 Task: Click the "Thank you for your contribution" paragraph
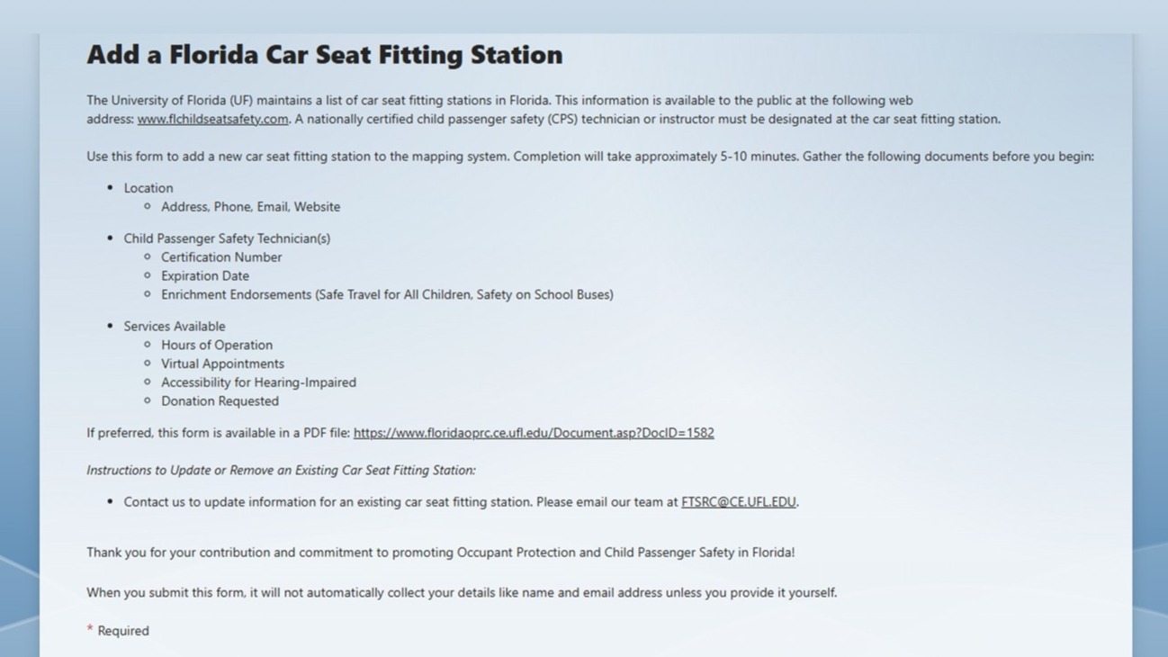440,553
